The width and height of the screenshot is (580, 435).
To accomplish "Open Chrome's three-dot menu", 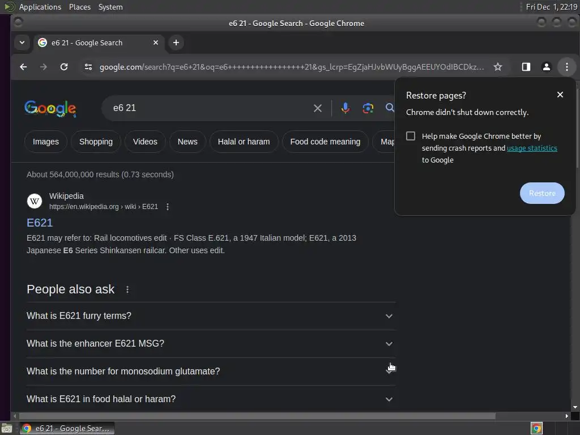I will [x=566, y=67].
